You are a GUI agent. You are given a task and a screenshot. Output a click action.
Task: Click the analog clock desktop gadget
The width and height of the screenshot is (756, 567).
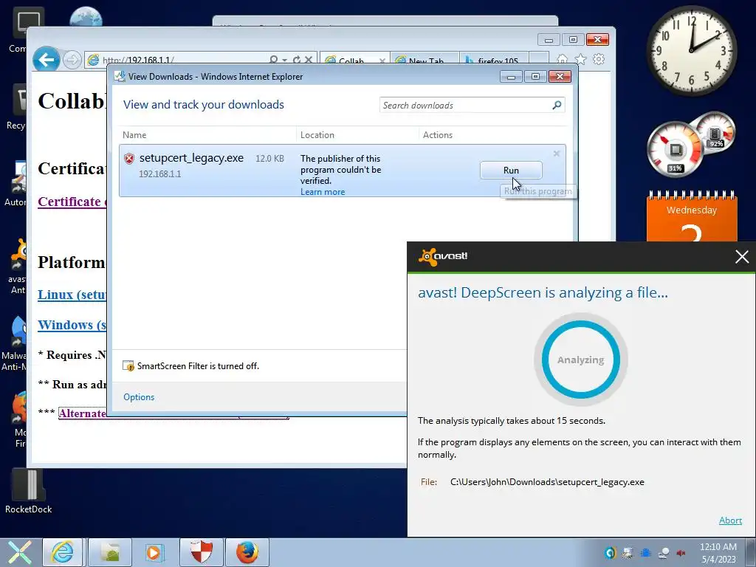(691, 50)
